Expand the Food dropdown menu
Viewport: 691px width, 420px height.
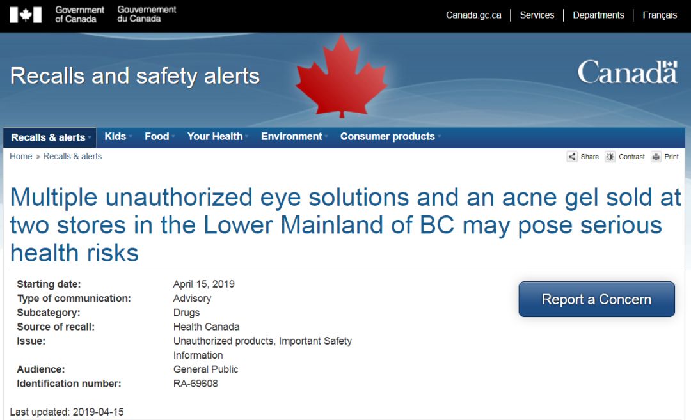(158, 136)
